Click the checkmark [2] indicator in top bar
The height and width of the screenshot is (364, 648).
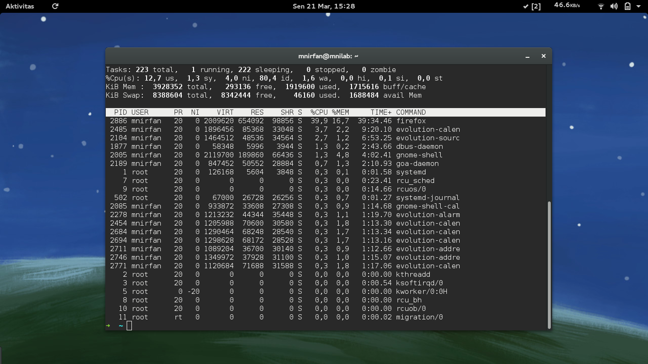click(532, 6)
